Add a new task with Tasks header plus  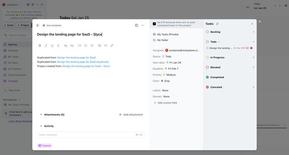pos(252,24)
